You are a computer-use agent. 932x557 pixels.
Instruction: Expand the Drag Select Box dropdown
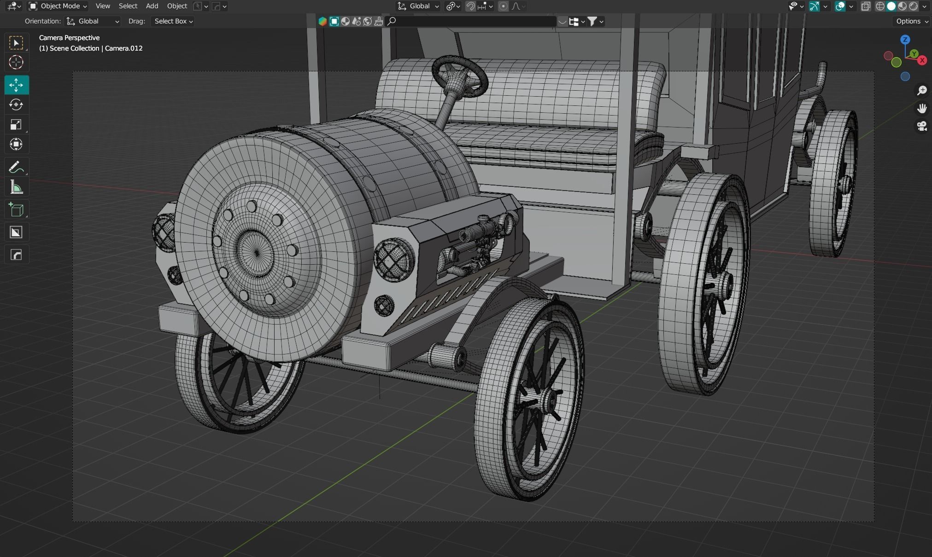pos(172,21)
